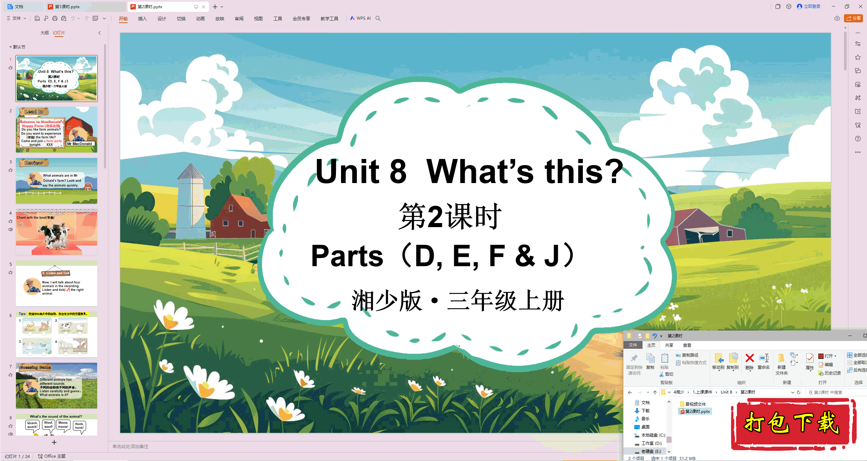Click the three-dot more icon in right sidebar
The width and height of the screenshot is (867, 461).
[x=858, y=152]
